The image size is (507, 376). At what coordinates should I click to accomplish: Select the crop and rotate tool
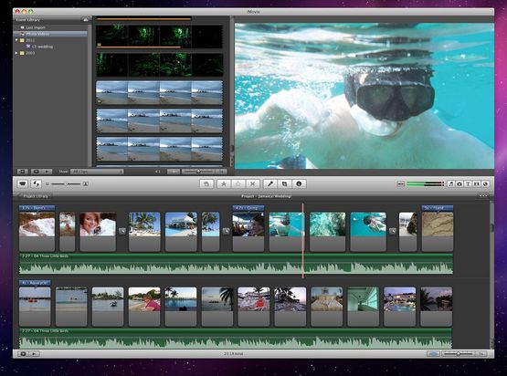click(284, 183)
